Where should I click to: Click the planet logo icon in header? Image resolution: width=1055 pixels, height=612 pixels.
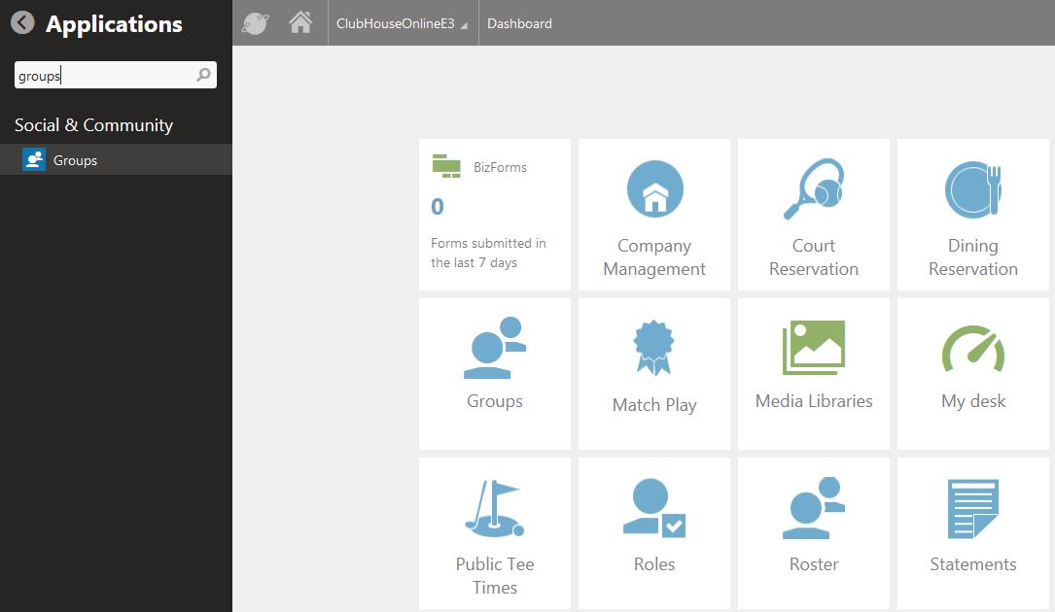pos(255,23)
